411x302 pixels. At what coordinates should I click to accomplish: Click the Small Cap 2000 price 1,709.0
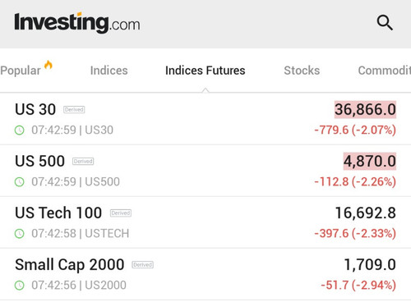370,265
